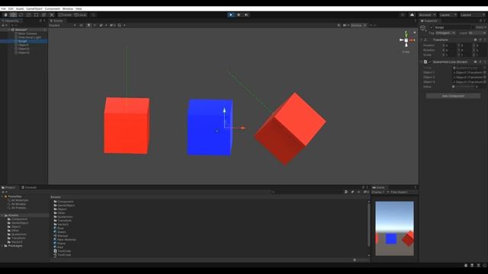The width and height of the screenshot is (488, 274).
Task: Select the blue cube in Scene
Action: click(x=210, y=127)
